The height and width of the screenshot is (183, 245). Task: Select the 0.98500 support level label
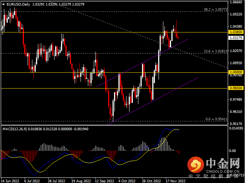[235, 88]
